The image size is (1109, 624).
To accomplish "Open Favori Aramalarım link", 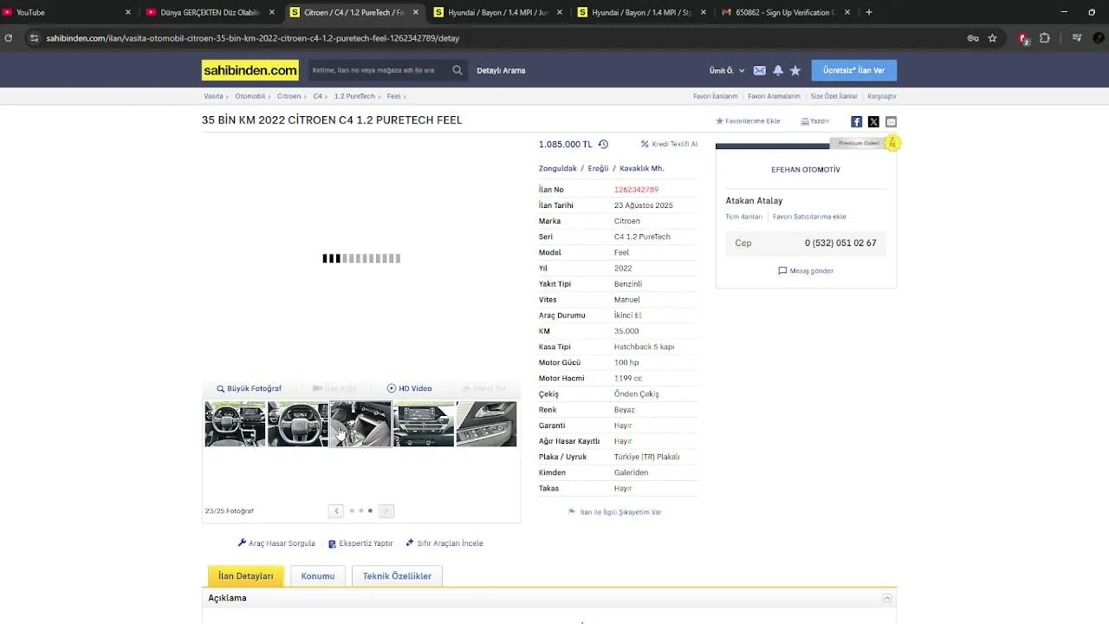I will 775,96.
